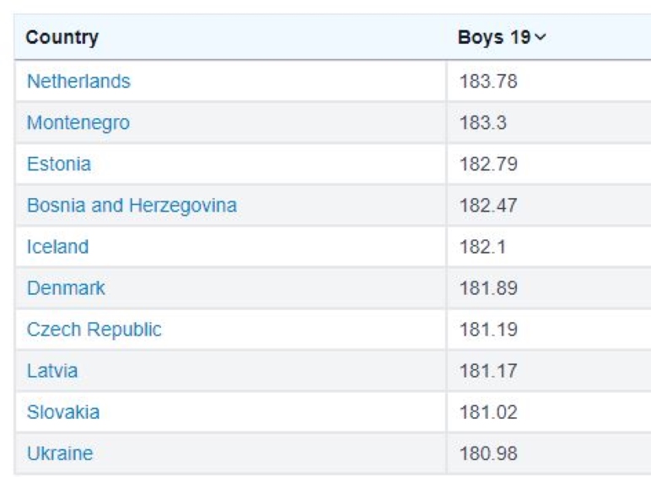The image size is (651, 477).
Task: Click the 181.89 cell for Denmark
Action: 488,288
